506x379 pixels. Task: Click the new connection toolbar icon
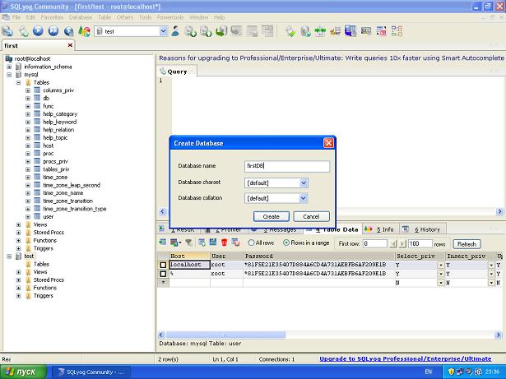pos(7,31)
